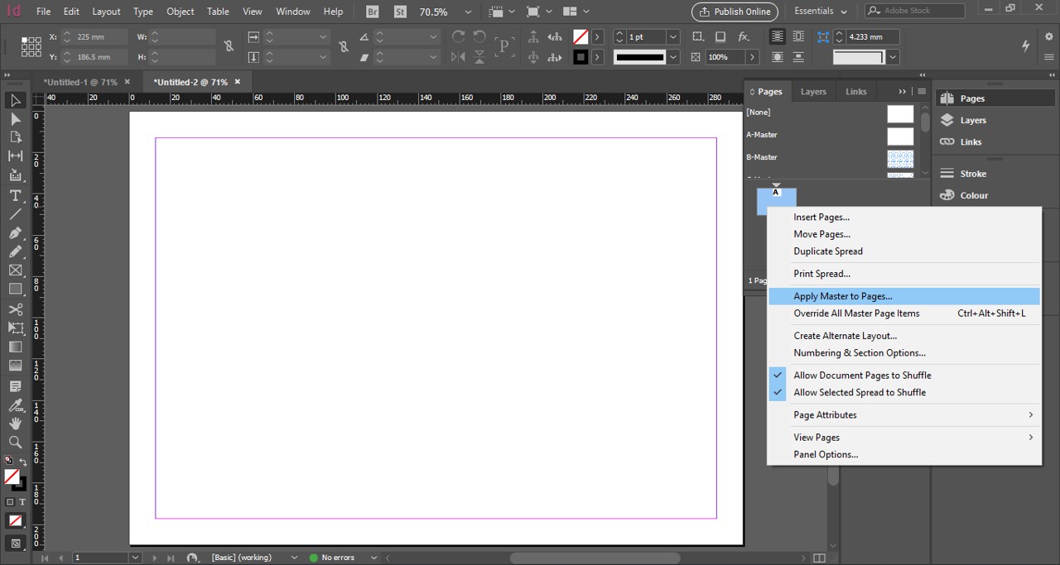Viewport: 1060px width, 565px height.
Task: Toggle the constrain proportions chain icon
Action: [229, 47]
